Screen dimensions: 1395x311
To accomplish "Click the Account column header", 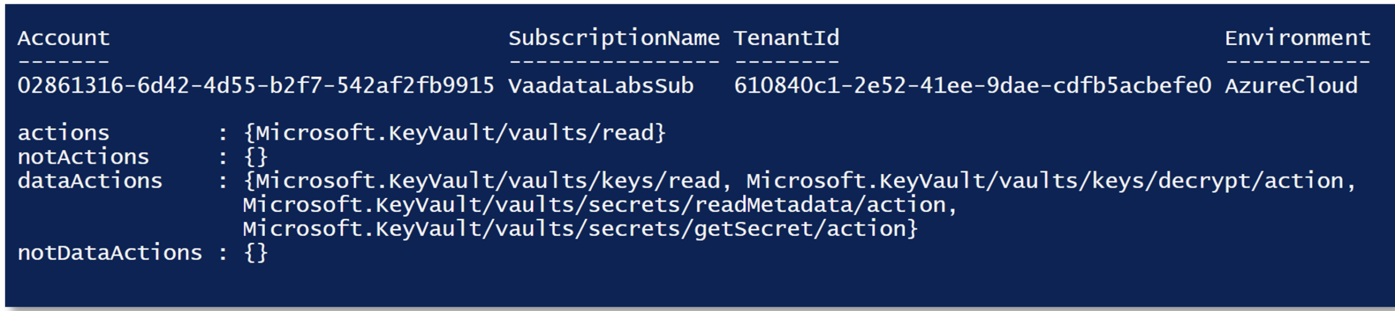I will pyautogui.click(x=63, y=38).
